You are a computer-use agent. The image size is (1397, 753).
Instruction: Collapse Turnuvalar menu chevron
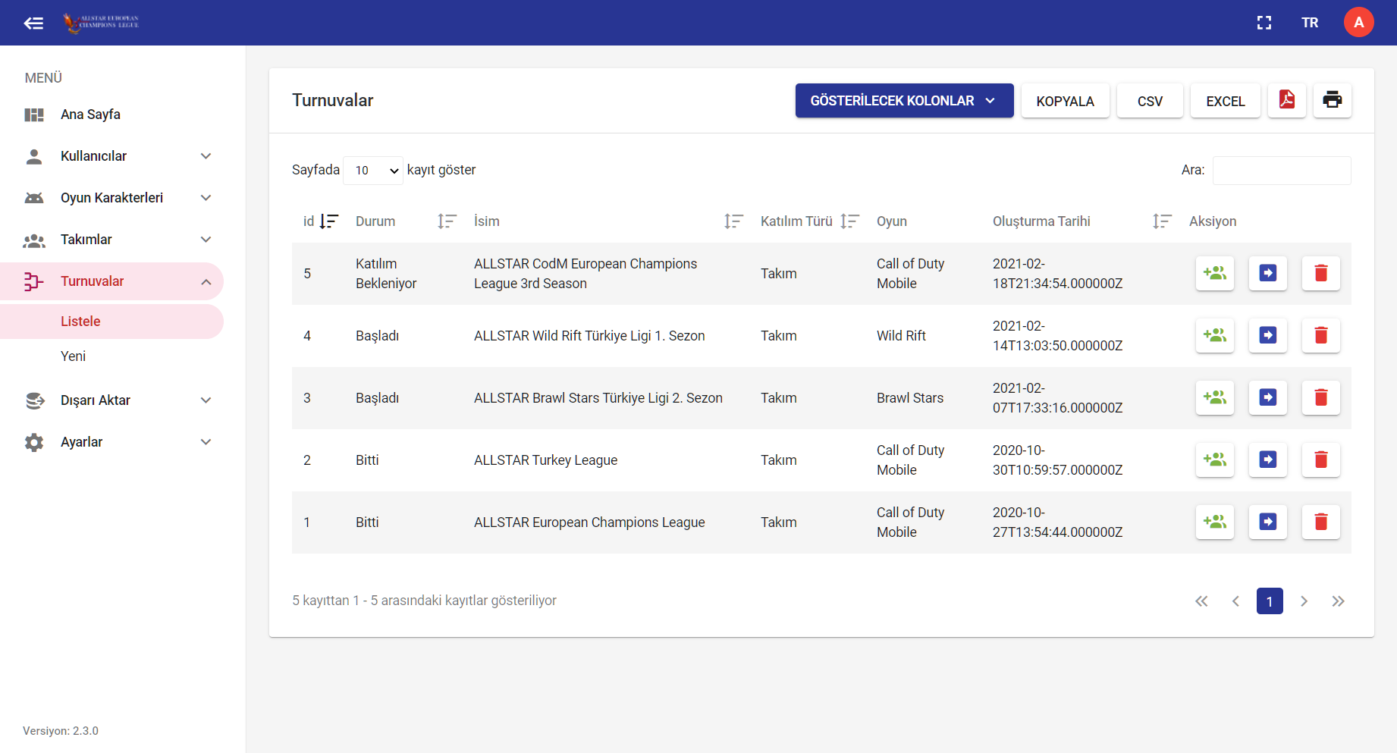(206, 281)
